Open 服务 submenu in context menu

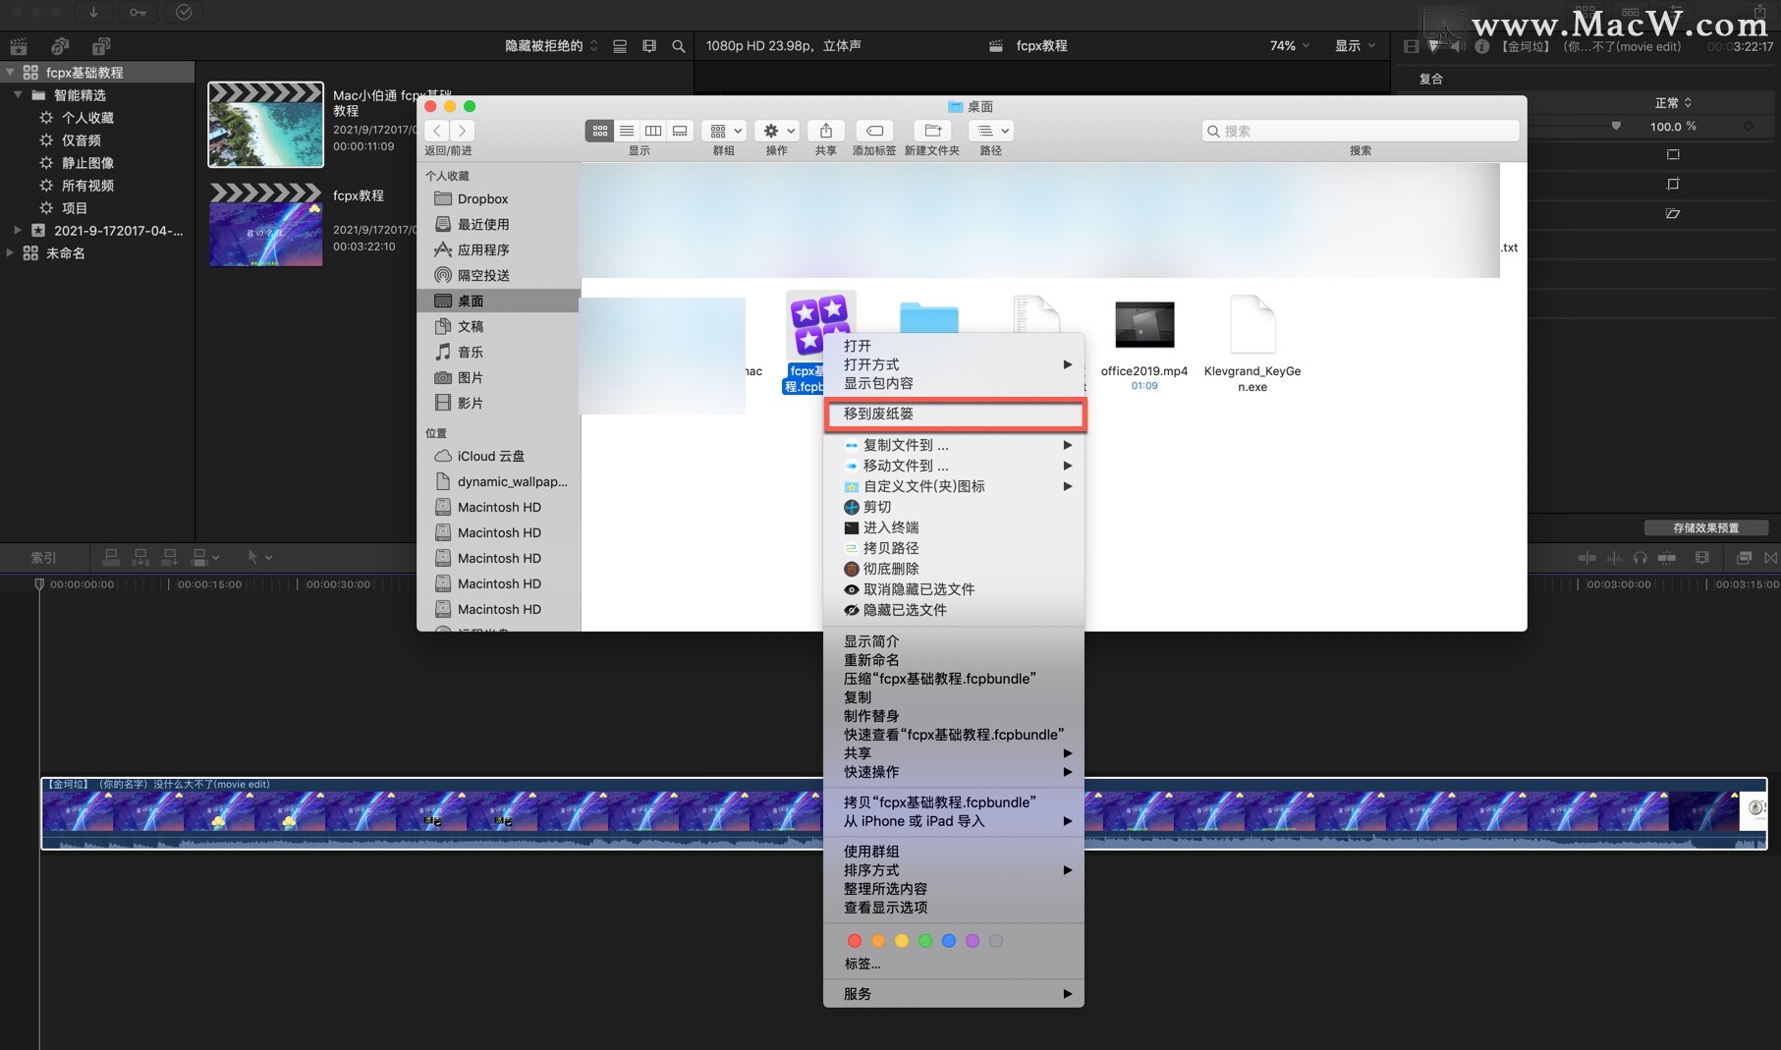[953, 993]
